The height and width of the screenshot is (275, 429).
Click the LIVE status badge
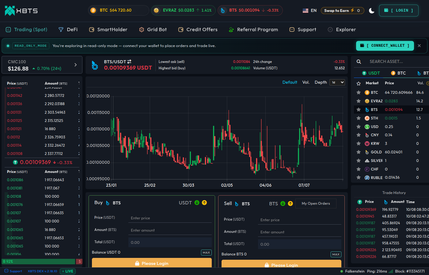[x=67, y=271]
